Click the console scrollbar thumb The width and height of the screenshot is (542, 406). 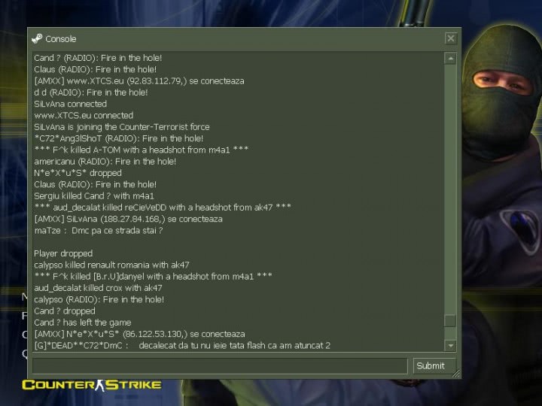(450, 321)
